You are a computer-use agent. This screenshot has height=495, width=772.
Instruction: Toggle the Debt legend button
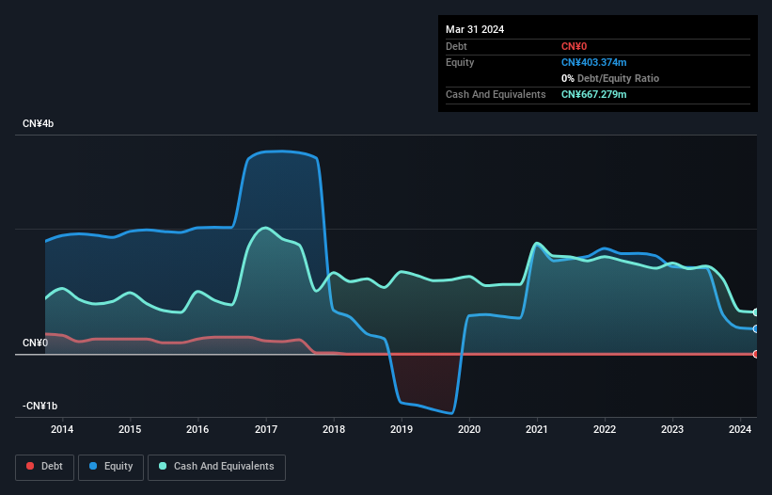[45, 467]
